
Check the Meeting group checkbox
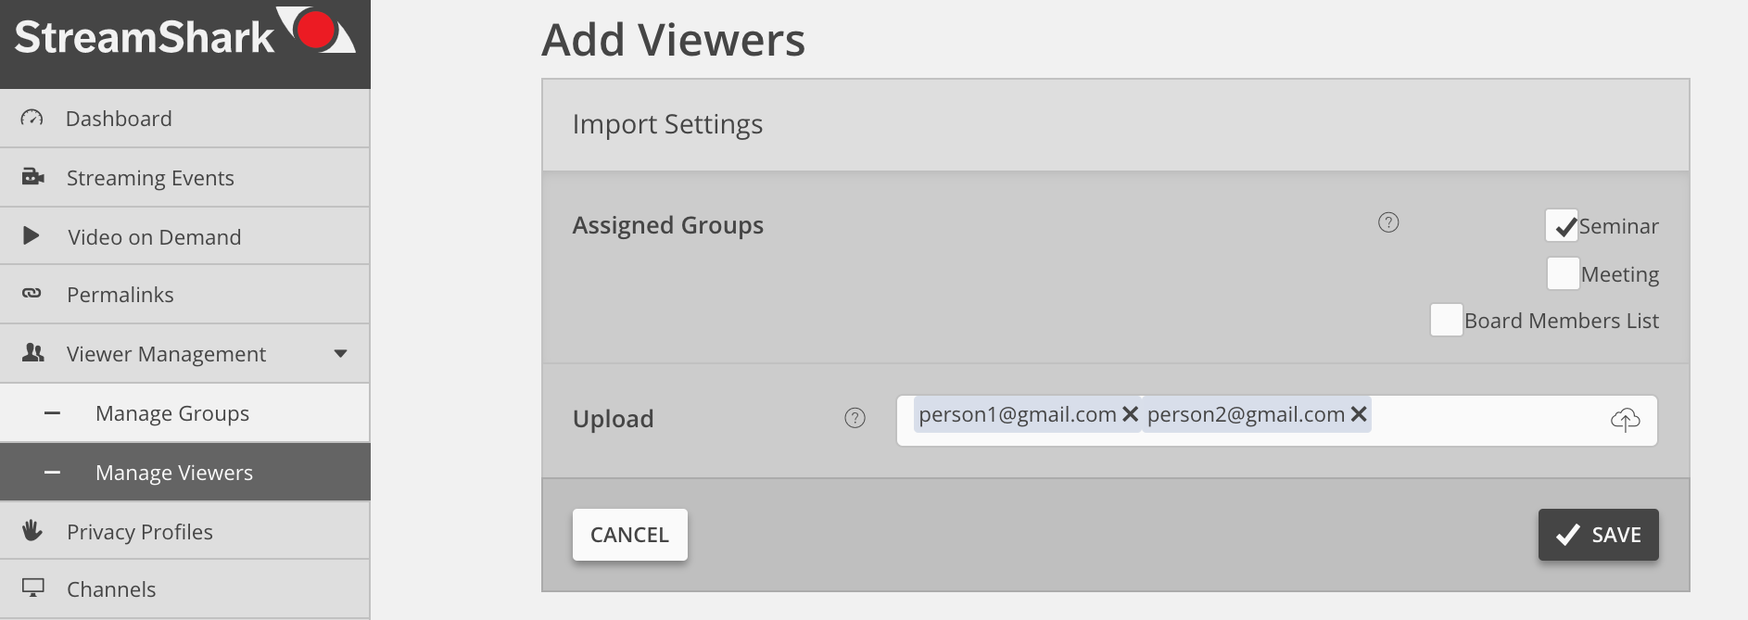1564,273
